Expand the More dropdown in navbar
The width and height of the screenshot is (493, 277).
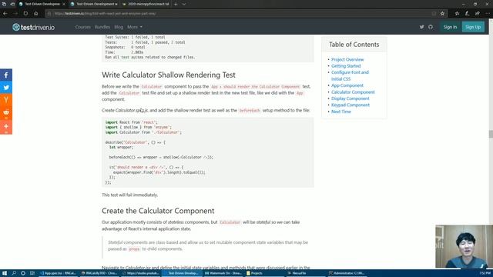coord(135,27)
